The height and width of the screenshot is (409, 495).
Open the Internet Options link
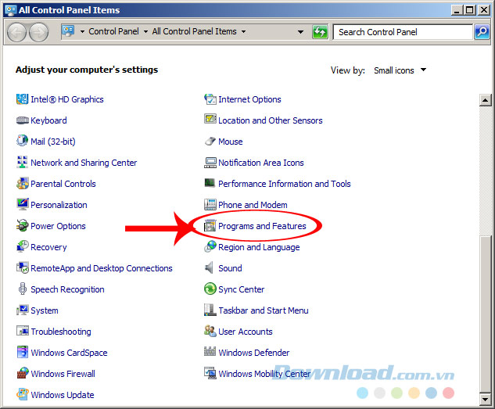[x=249, y=99]
